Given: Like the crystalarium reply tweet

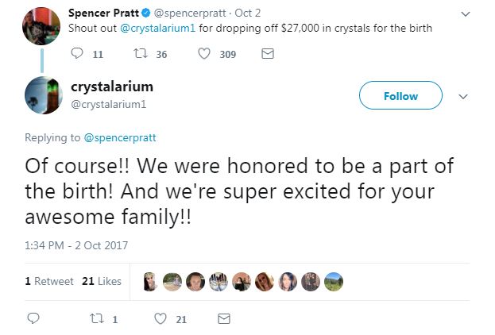Looking at the screenshot, I should tap(160, 318).
